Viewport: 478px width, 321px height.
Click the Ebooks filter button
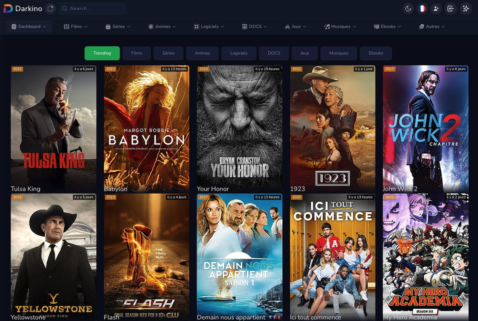coord(376,53)
